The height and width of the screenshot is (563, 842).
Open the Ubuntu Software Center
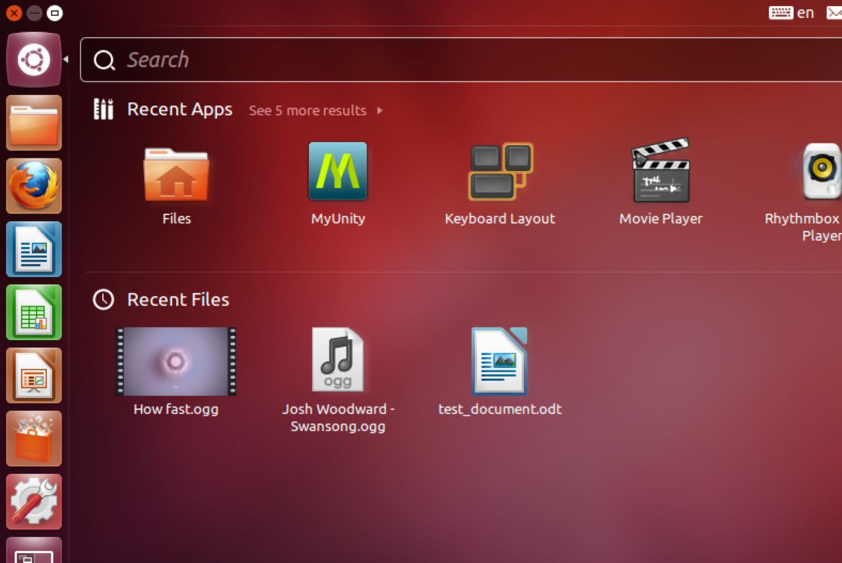(x=34, y=438)
